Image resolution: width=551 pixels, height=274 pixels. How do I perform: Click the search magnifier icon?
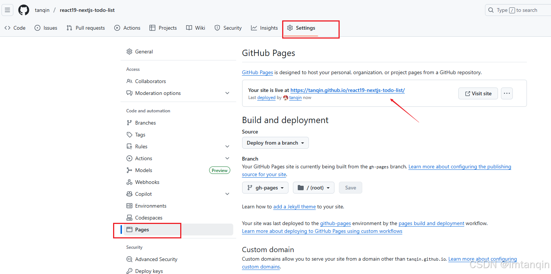(x=491, y=10)
